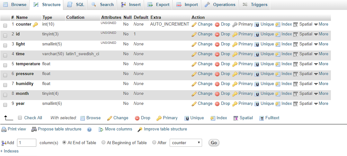Click the Index icon for id

tap(278, 35)
